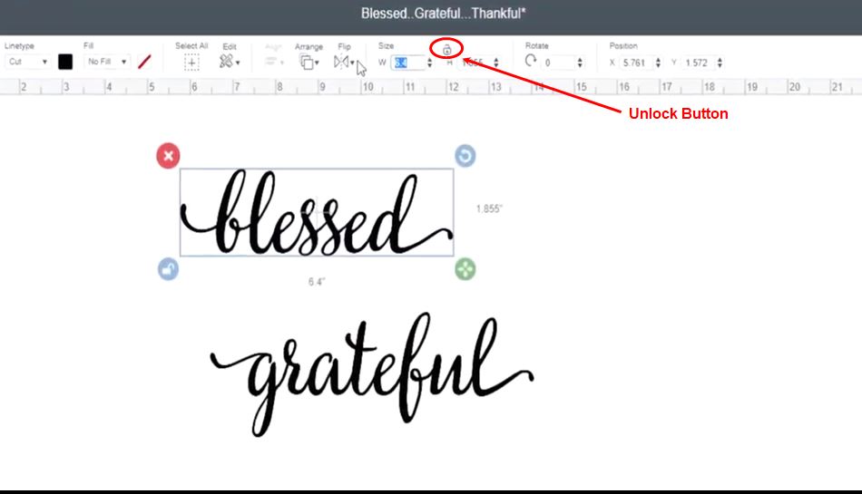
Task: Click the green resize handle on blessed
Action: point(465,269)
